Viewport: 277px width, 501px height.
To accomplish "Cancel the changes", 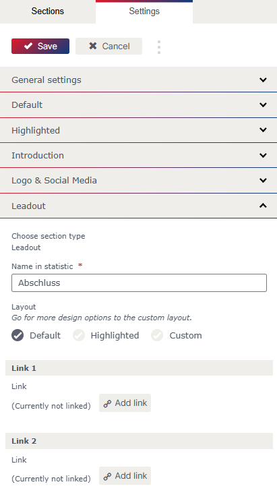I will pyautogui.click(x=109, y=46).
